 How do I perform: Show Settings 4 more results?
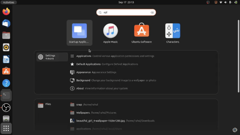point(52,57)
